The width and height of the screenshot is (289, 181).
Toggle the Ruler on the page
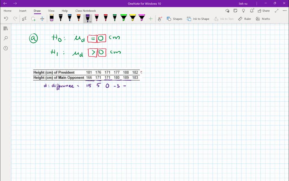(x=244, y=19)
